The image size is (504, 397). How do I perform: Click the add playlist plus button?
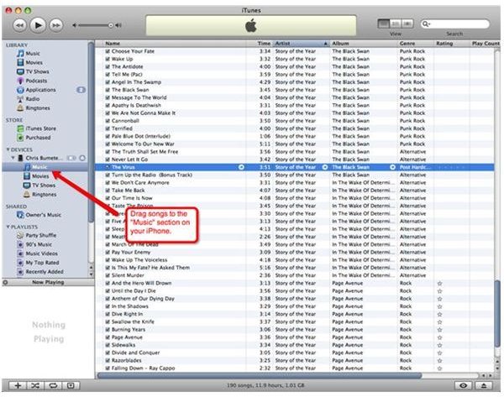tap(18, 385)
